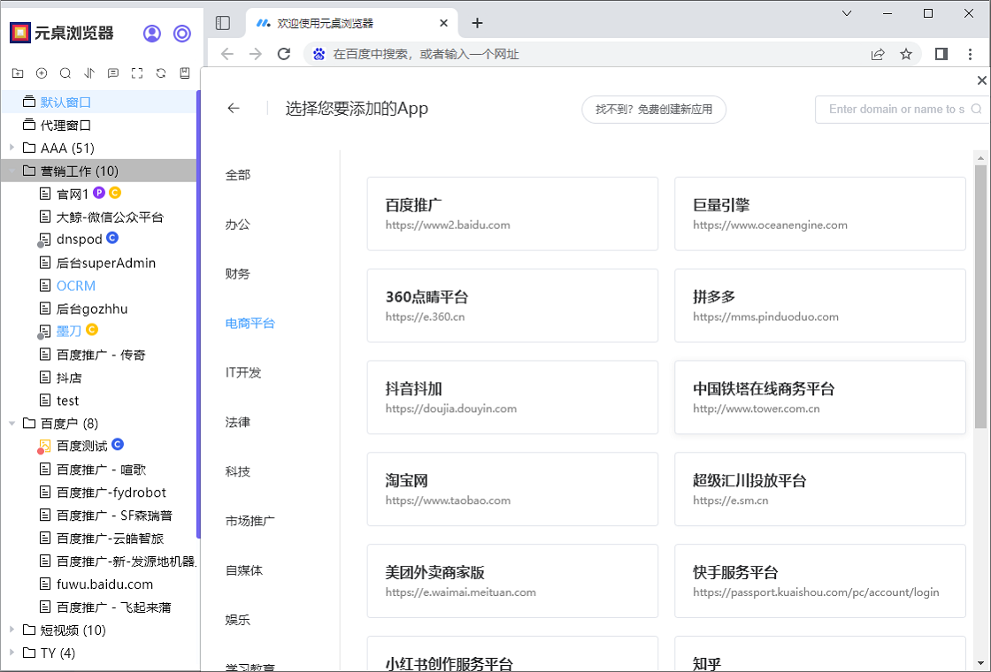Viewport: 991px width, 672px height.
Task: Choose the 拼多多 app card
Action: click(820, 306)
